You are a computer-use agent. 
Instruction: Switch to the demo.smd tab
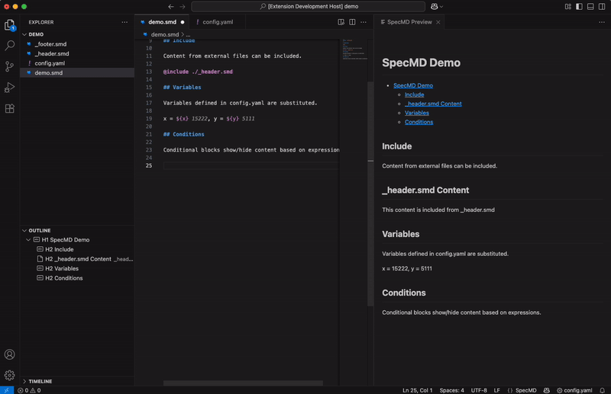click(162, 22)
